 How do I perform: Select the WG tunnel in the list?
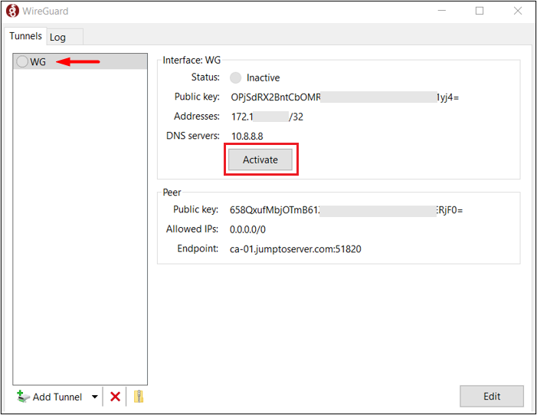(x=80, y=61)
